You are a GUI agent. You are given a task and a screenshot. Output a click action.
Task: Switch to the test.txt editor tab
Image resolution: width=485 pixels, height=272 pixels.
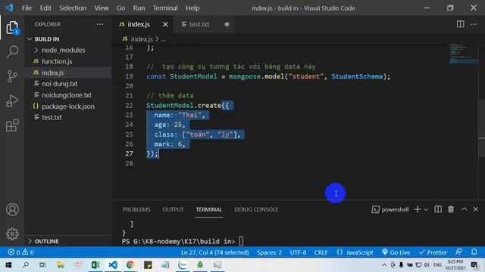pyautogui.click(x=199, y=24)
